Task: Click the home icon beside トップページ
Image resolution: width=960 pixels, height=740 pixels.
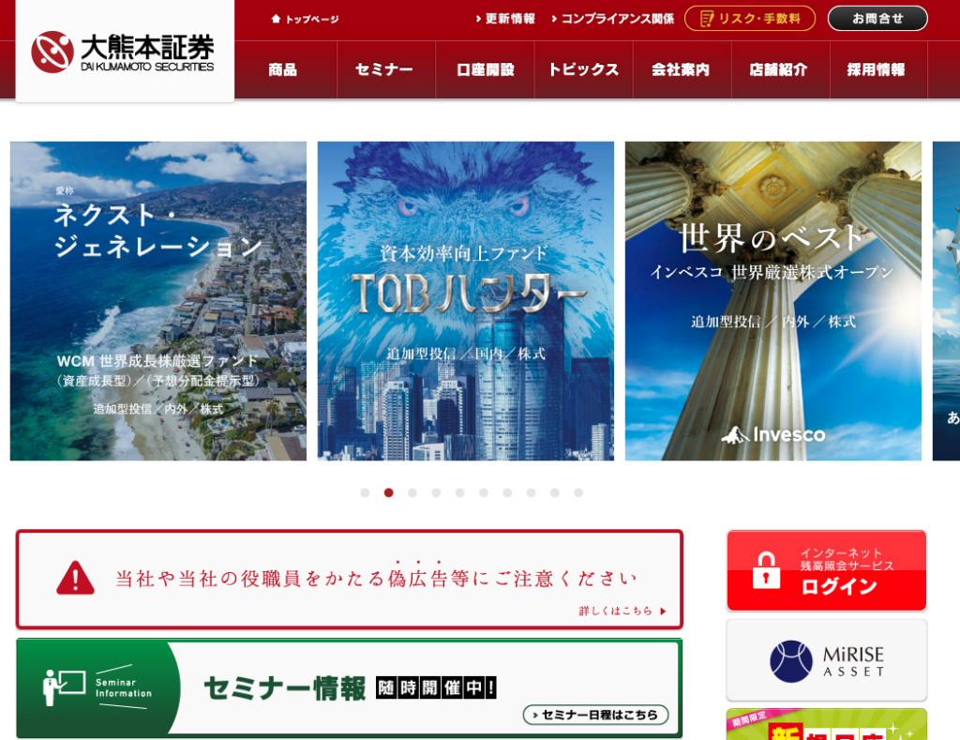Action: point(277,19)
